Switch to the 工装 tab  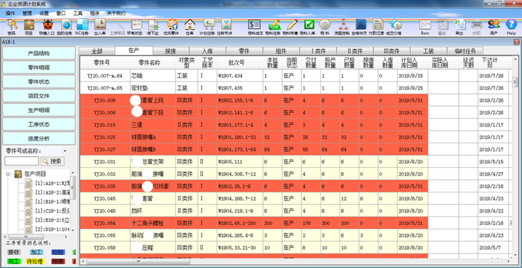tap(428, 52)
